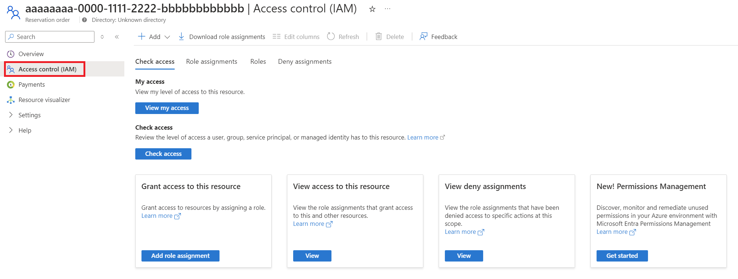Open the more options ellipsis in header
738x279 pixels.
[387, 9]
